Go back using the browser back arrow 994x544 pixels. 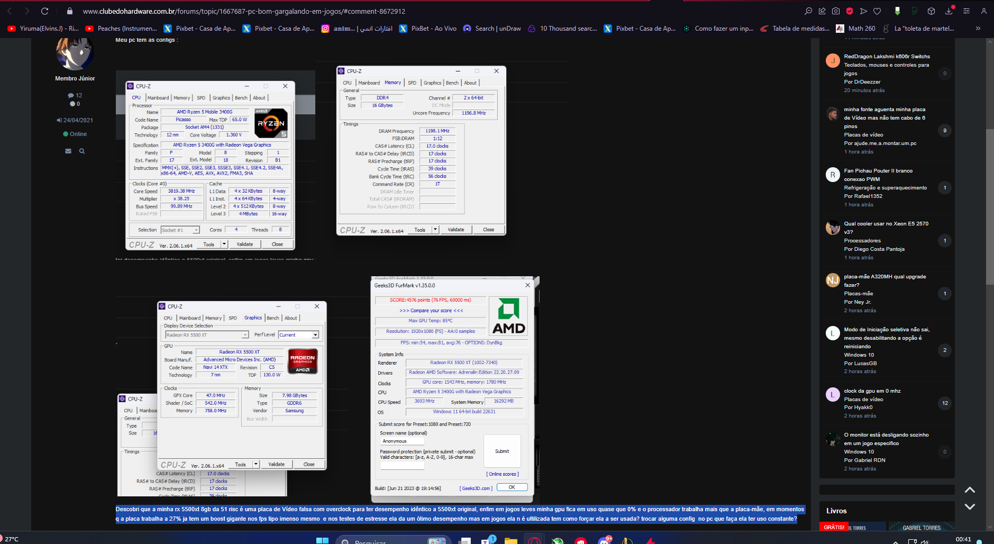click(9, 11)
